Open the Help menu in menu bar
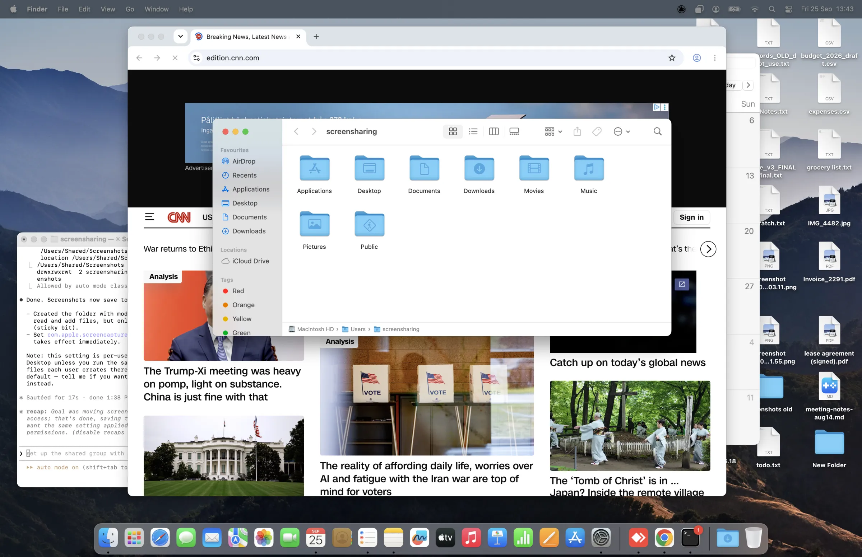The height and width of the screenshot is (557, 862). (186, 9)
